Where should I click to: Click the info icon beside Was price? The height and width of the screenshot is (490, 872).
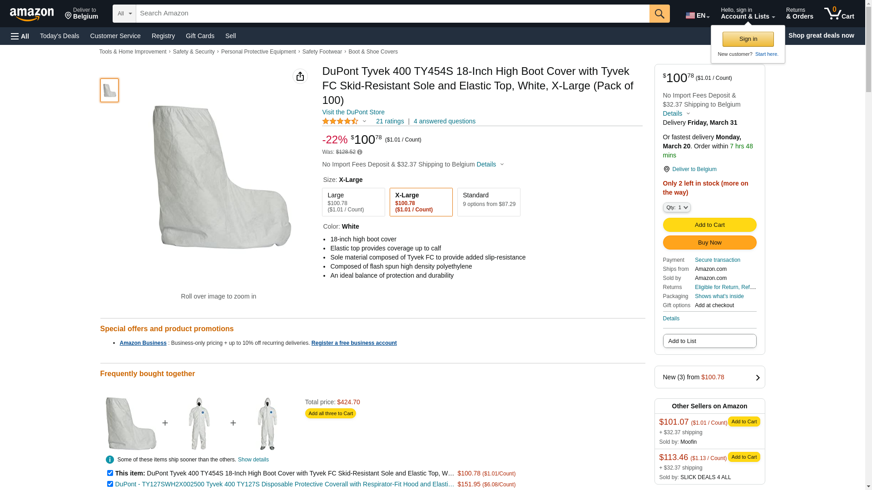[x=360, y=152]
